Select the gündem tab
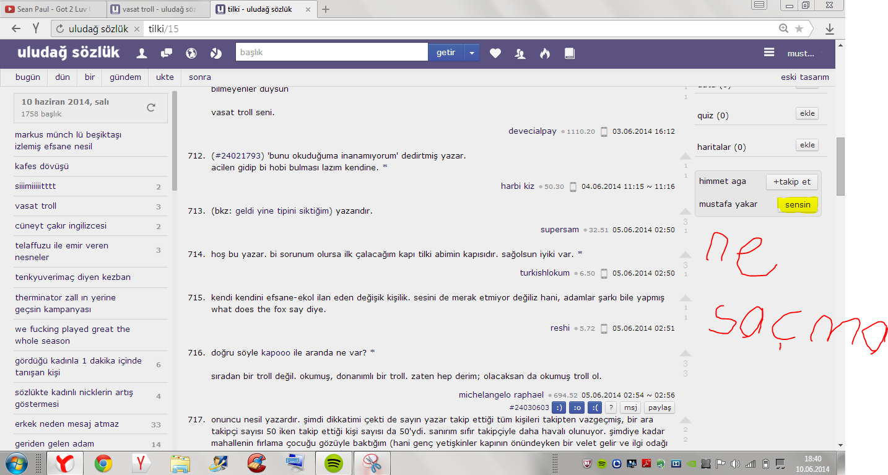This screenshot has width=888, height=475. click(x=125, y=77)
